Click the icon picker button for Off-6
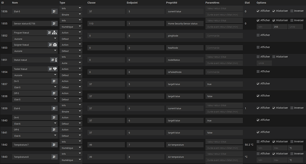 pyautogui.click(x=54, y=130)
